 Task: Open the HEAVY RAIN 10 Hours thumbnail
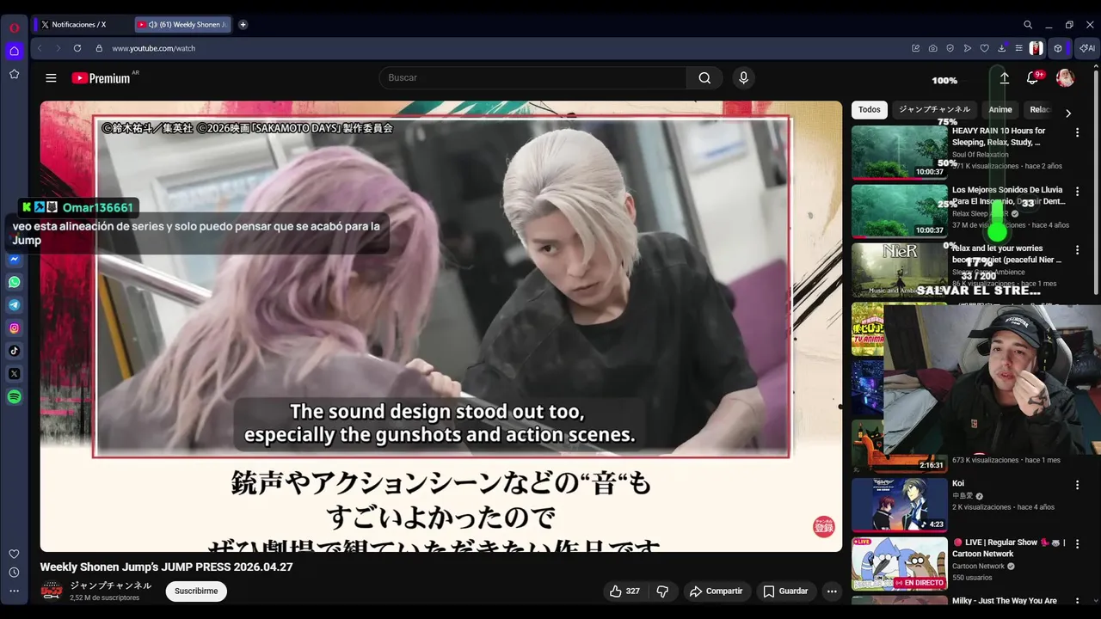899,152
